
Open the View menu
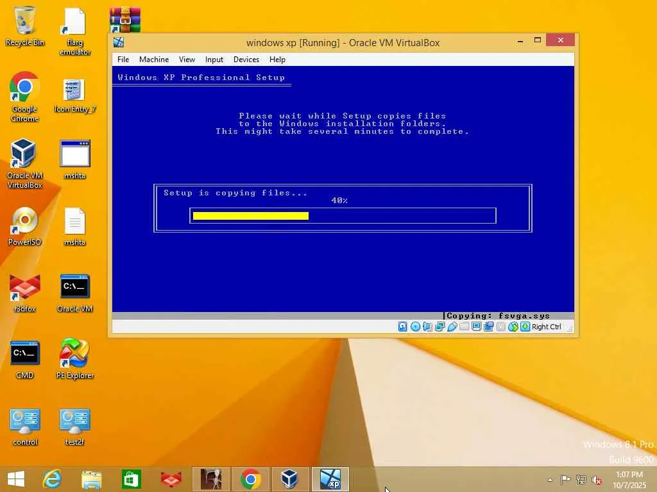pos(187,60)
